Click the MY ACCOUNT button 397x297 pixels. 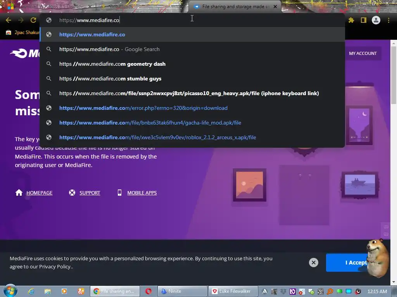363,53
